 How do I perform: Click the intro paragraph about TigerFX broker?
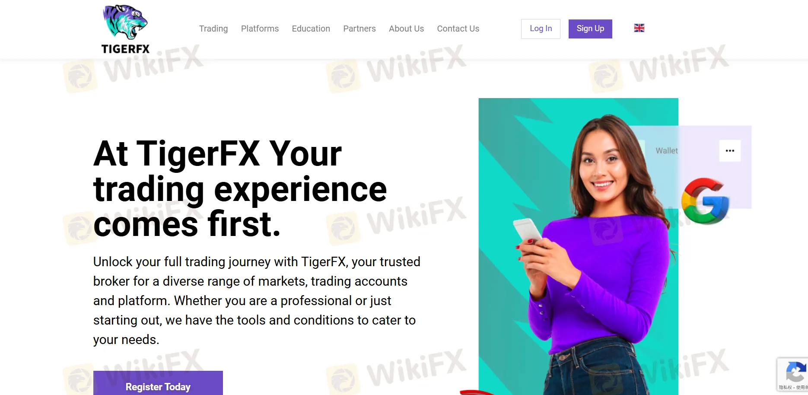click(x=257, y=301)
